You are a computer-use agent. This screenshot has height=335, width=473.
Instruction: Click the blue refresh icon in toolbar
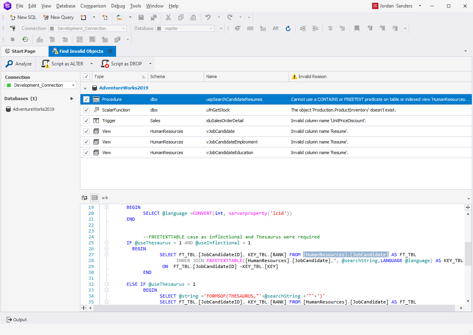[288, 28]
